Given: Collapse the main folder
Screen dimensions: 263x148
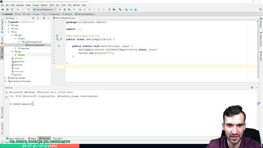Looking at the screenshot, I should click(x=12, y=35).
